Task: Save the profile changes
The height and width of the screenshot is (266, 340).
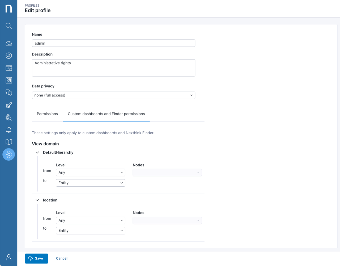Action: (x=36, y=258)
